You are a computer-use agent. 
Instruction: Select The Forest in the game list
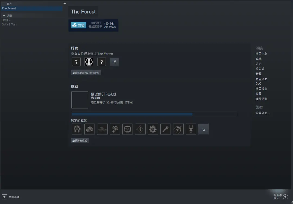31,8
